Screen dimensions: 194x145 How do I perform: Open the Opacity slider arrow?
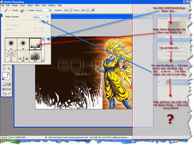coord(71,10)
